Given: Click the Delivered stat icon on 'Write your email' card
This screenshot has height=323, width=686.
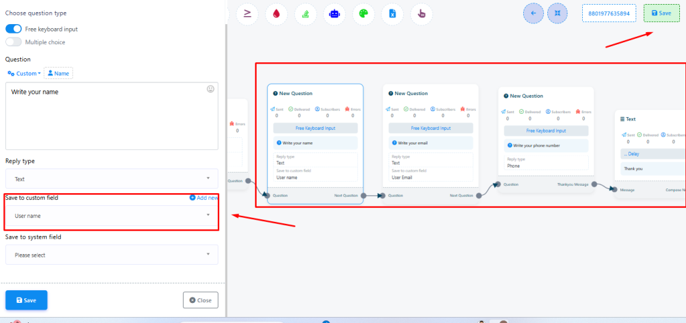Looking at the screenshot, I should [406, 109].
